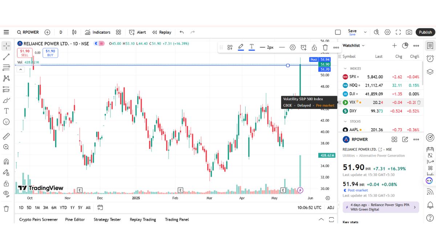Switch to the Pine Editor tab
Viewport: 436px width, 245px height.
(75, 220)
